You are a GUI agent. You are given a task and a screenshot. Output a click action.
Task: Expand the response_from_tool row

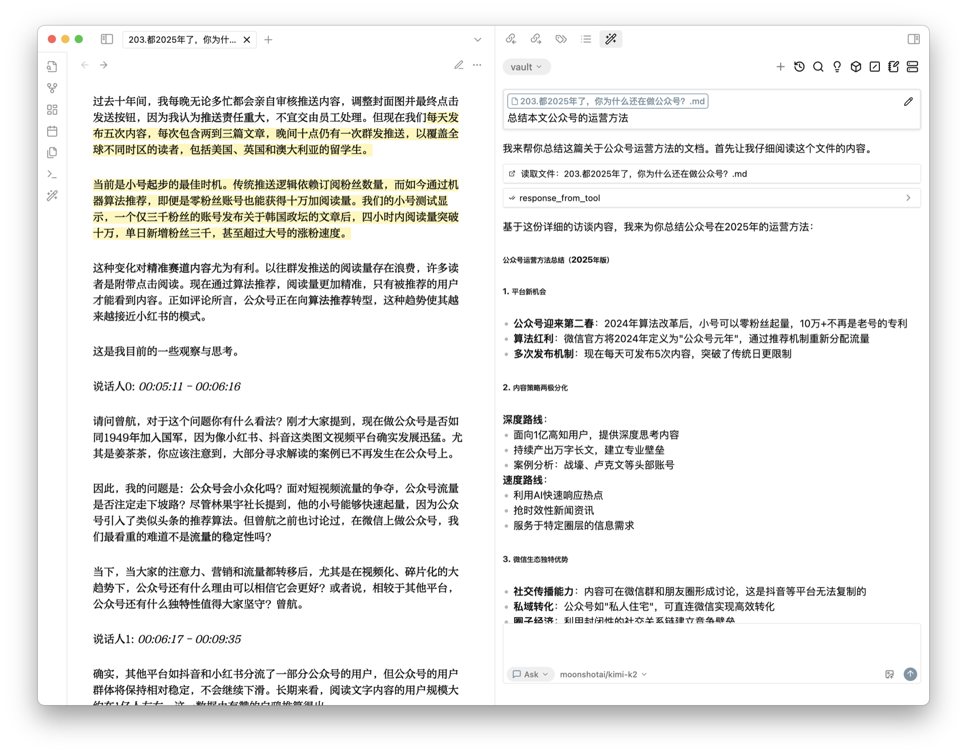coord(712,198)
